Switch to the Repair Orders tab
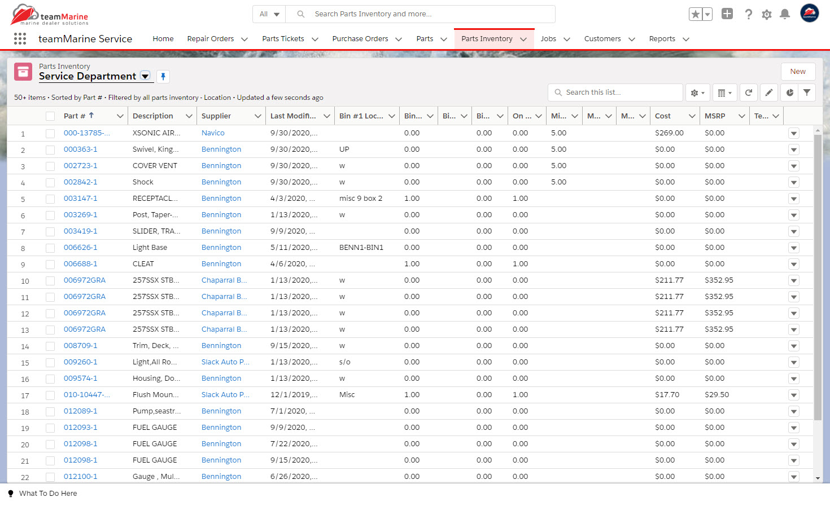 [x=210, y=39]
